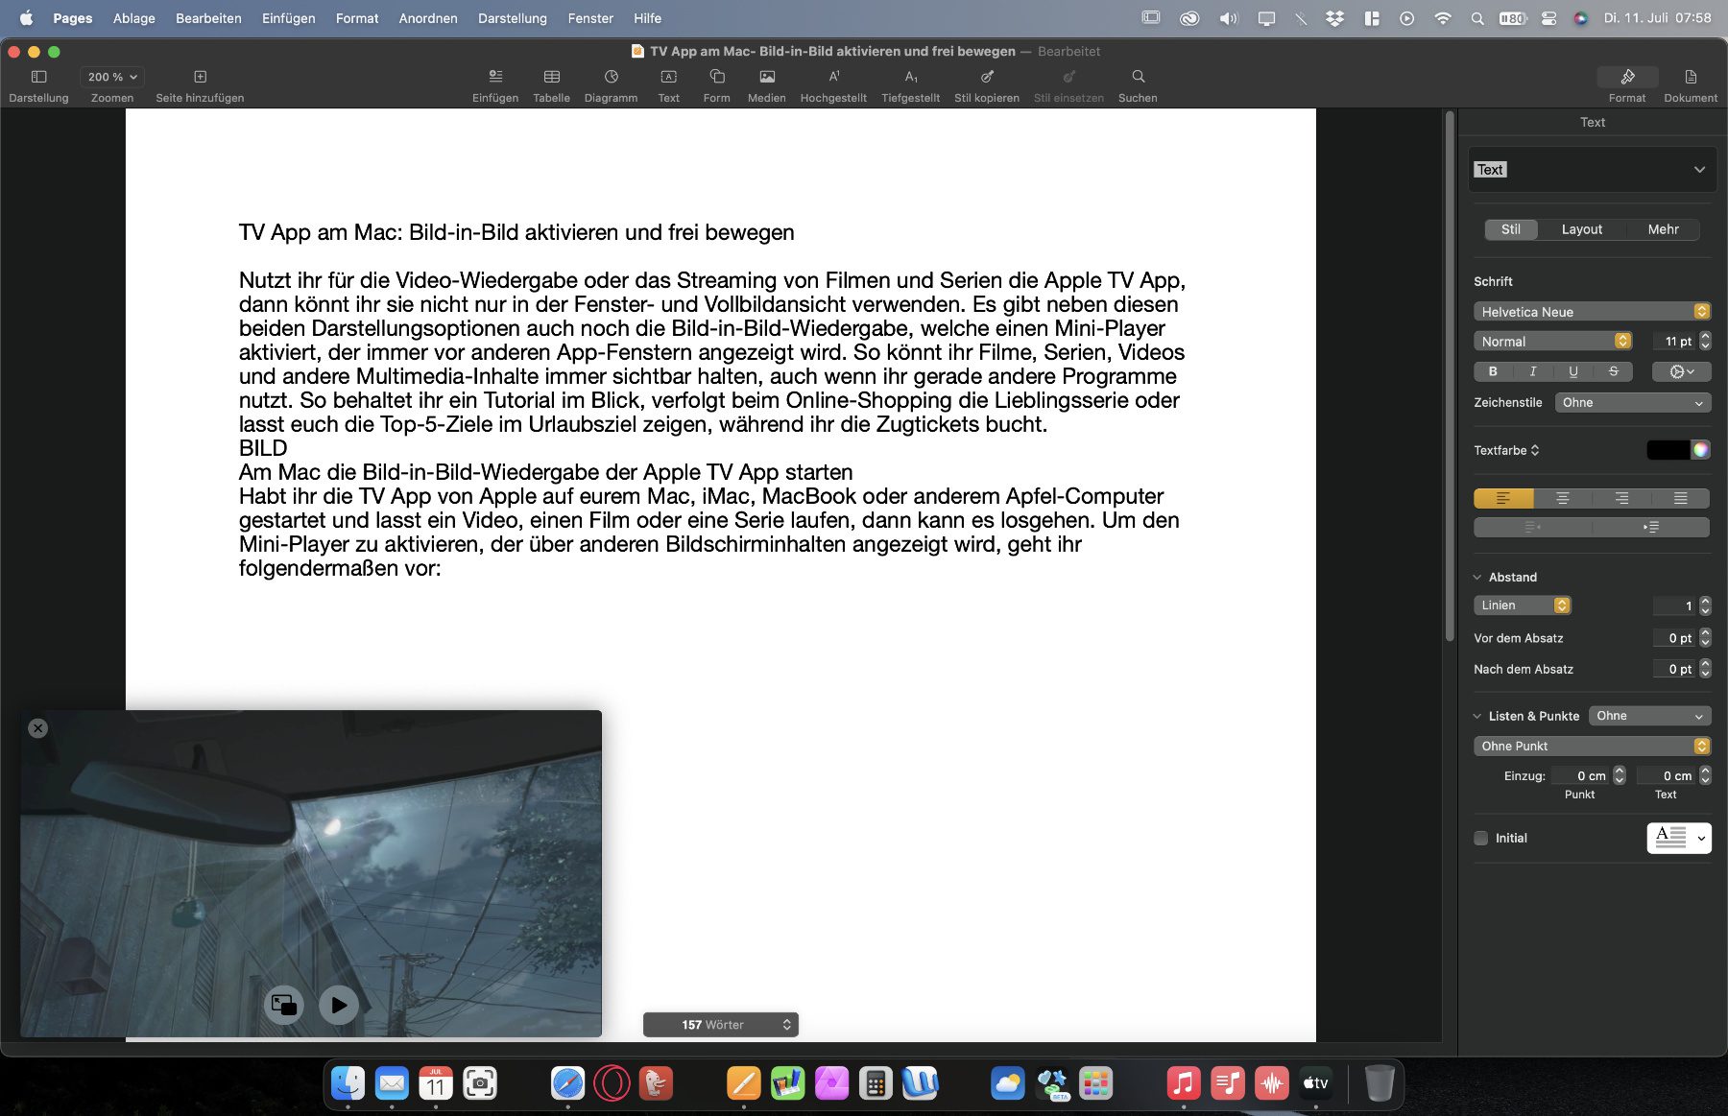
Task: Click the black Textfarbe color swatch
Action: 1668,450
